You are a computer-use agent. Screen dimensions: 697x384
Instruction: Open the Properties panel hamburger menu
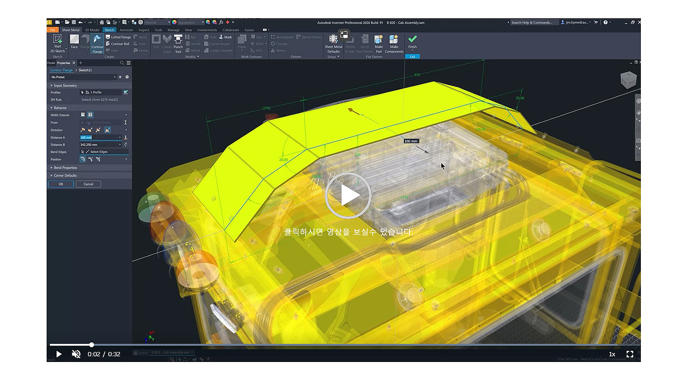128,63
